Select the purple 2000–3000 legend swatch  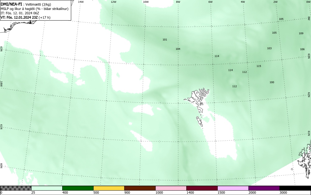click(x=264, y=188)
